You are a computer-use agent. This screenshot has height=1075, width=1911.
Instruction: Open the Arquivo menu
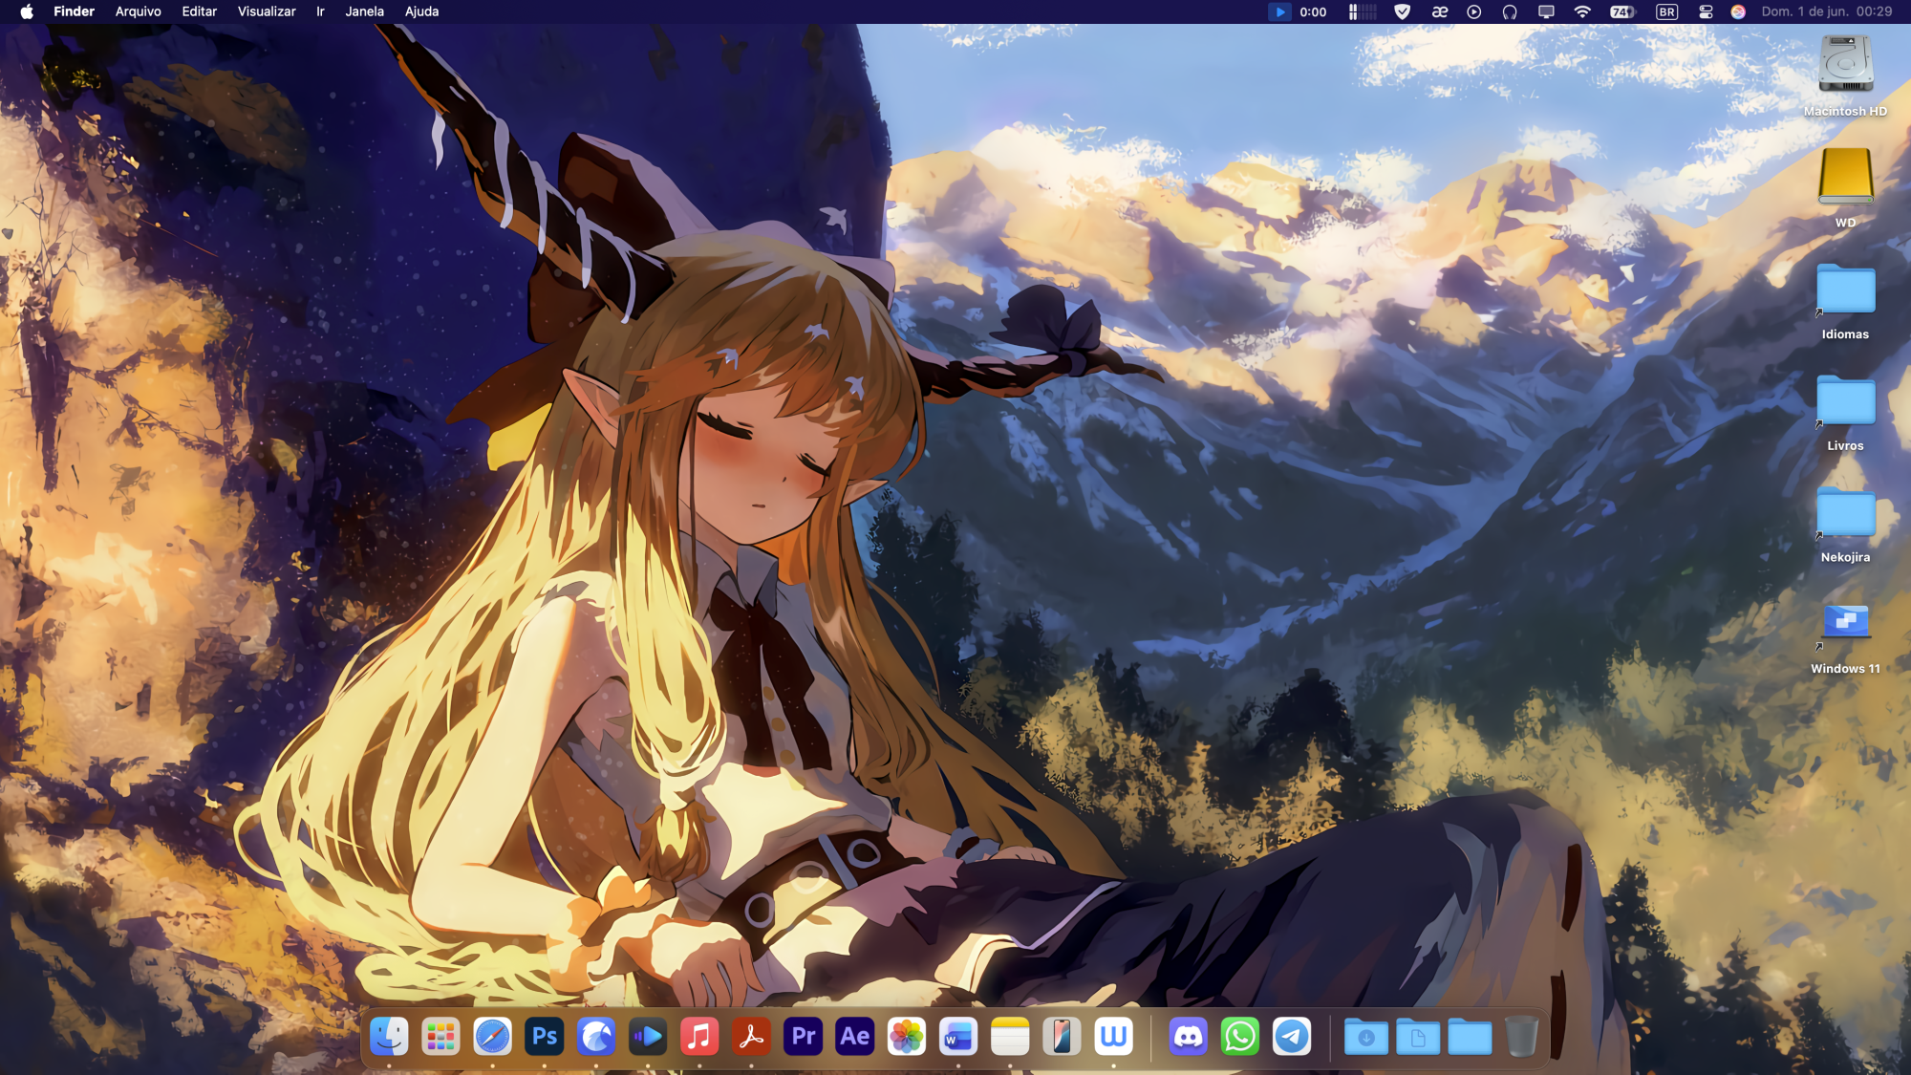138,11
